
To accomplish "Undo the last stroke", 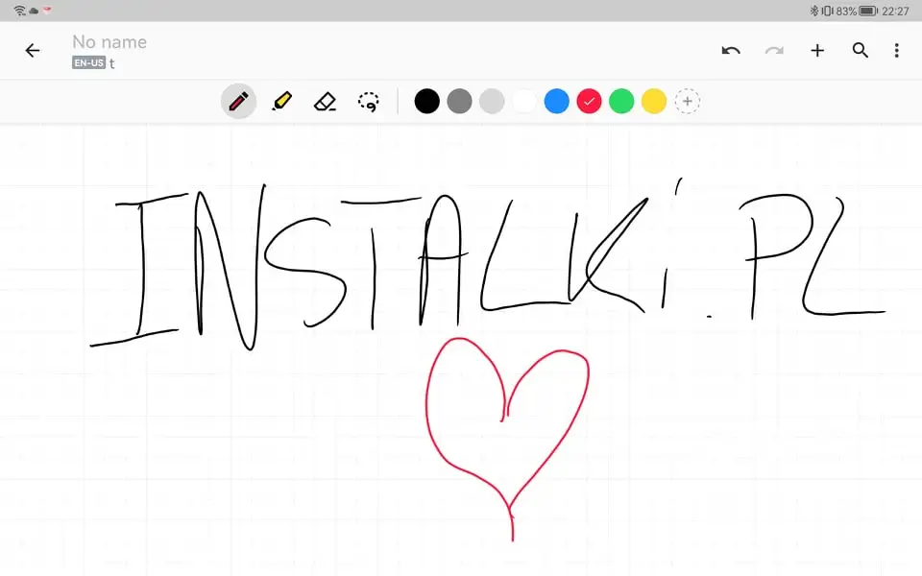I will click(x=731, y=51).
